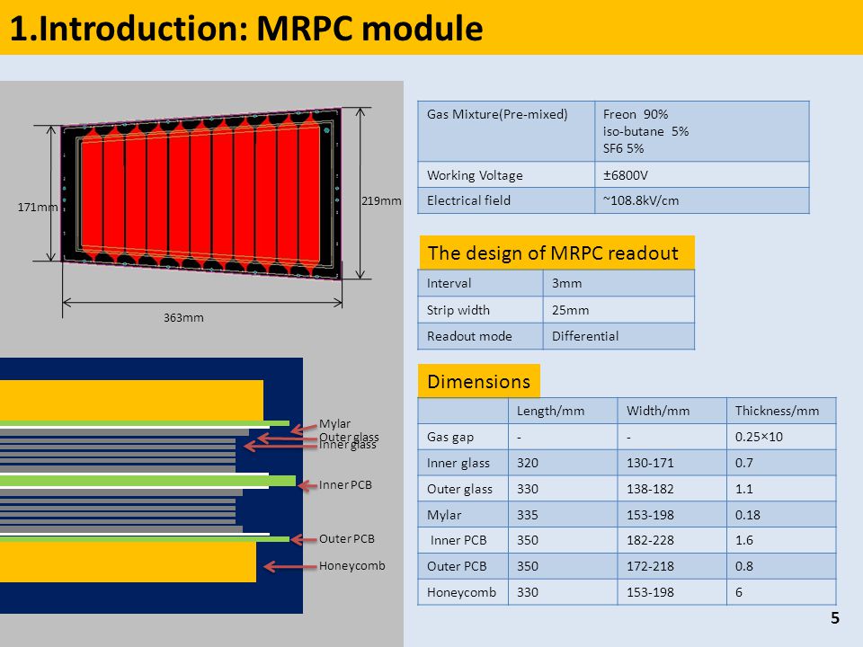Click the '0.25×10' thickness value
The image size is (863, 647).
click(759, 437)
